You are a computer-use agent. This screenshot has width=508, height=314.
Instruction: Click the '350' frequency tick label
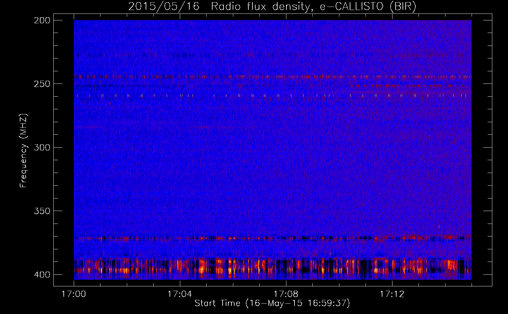[42, 211]
